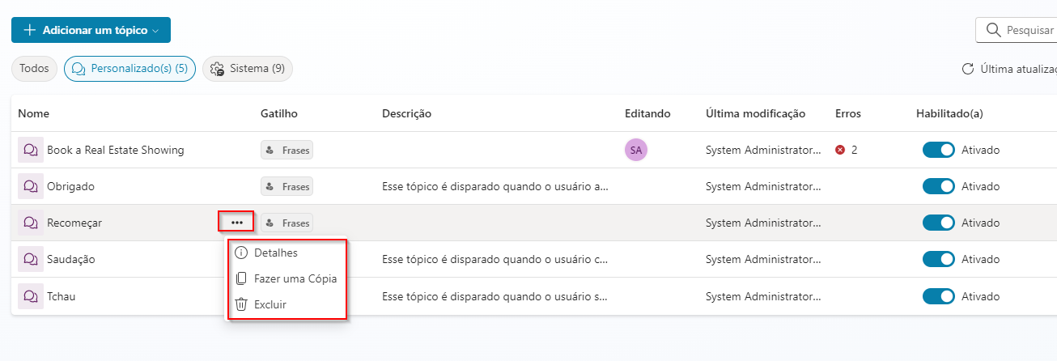Click the refresh icon near Última atualização
Screen dimensions: 1057x361
pyautogui.click(x=967, y=69)
